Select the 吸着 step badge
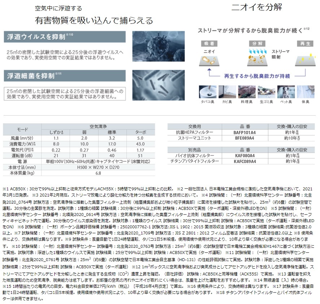The width and height of the screenshot is (320, 304). pos(209,44)
